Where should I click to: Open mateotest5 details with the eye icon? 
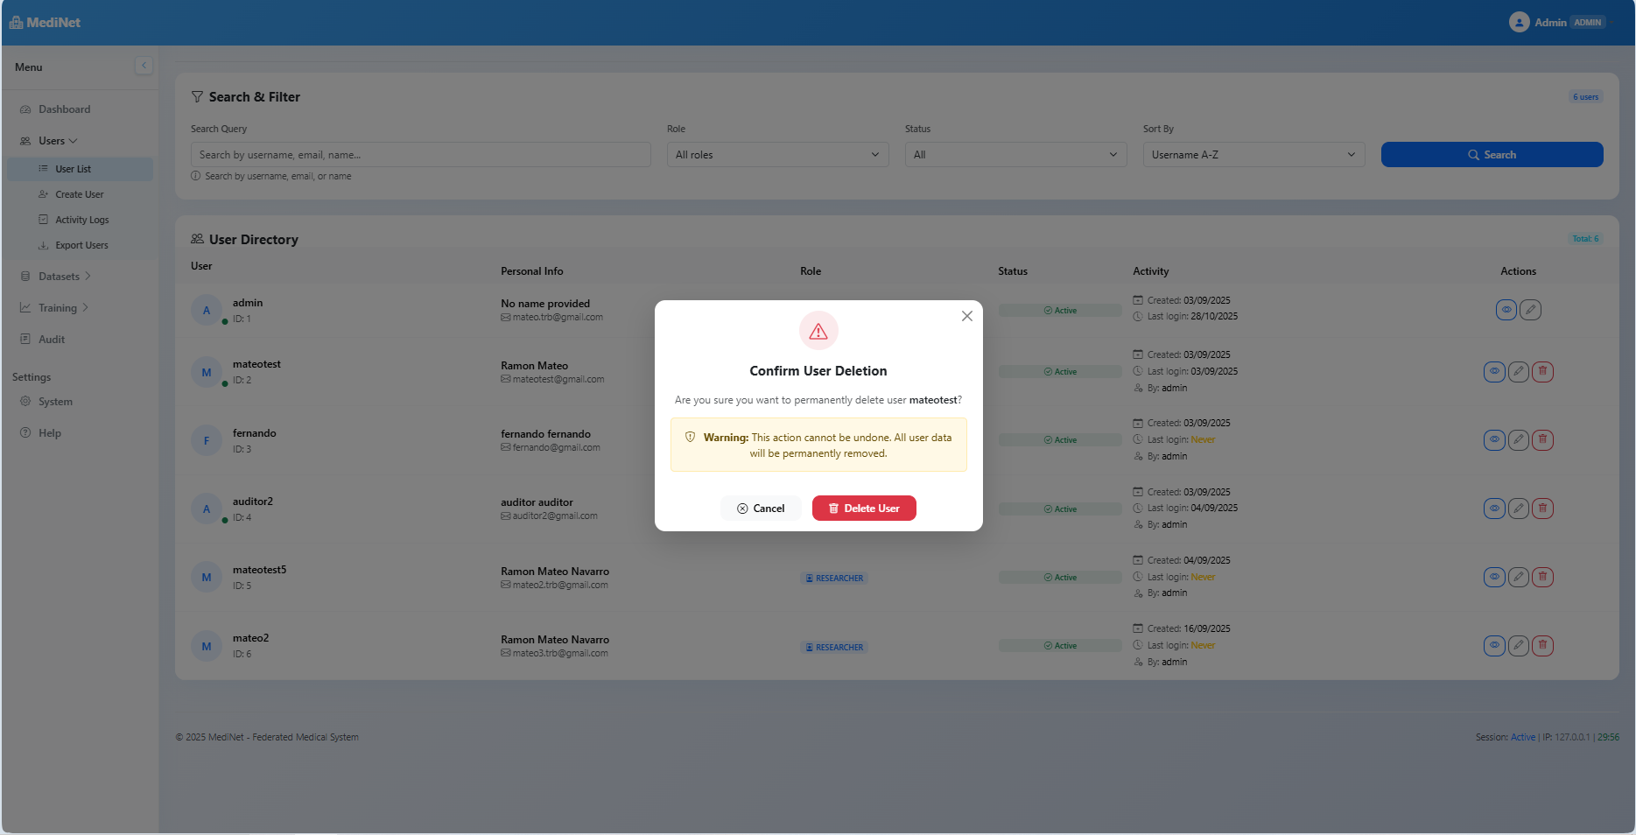1493,577
